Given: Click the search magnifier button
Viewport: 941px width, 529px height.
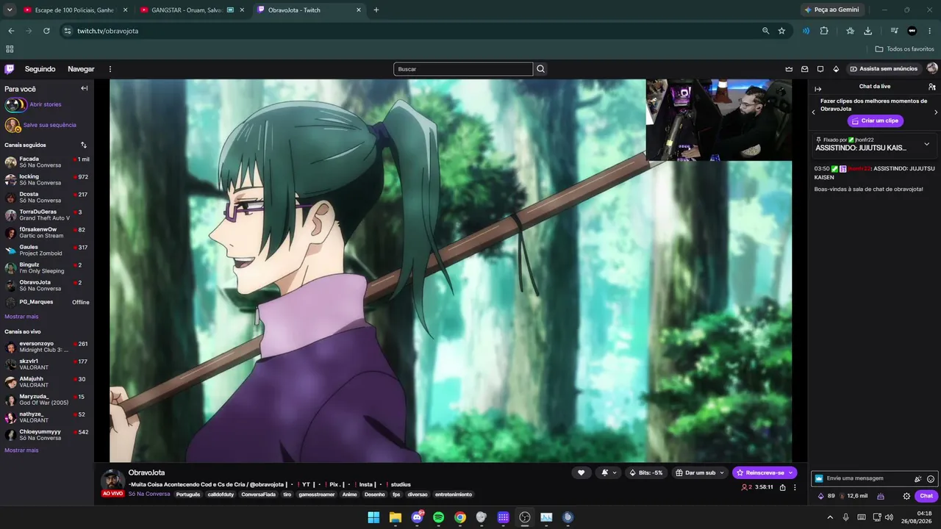Looking at the screenshot, I should pos(541,69).
